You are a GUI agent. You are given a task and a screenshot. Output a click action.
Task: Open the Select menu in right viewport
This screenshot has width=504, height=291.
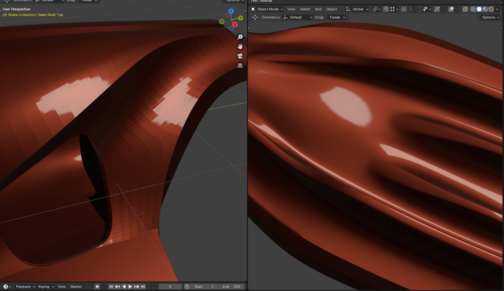click(x=305, y=9)
